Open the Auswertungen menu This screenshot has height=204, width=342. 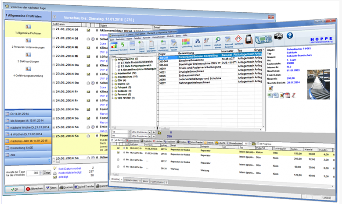158,37
